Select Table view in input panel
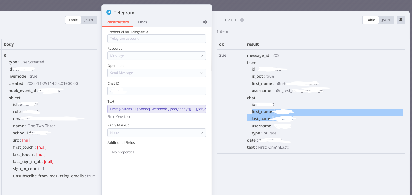Screen dimensions: 412x195 click(x=73, y=20)
